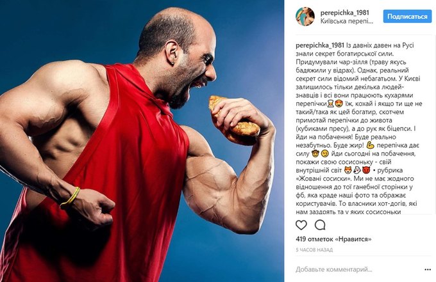Open the three-dot more options menu
Screen dimensions: 436x282
coord(428,269)
